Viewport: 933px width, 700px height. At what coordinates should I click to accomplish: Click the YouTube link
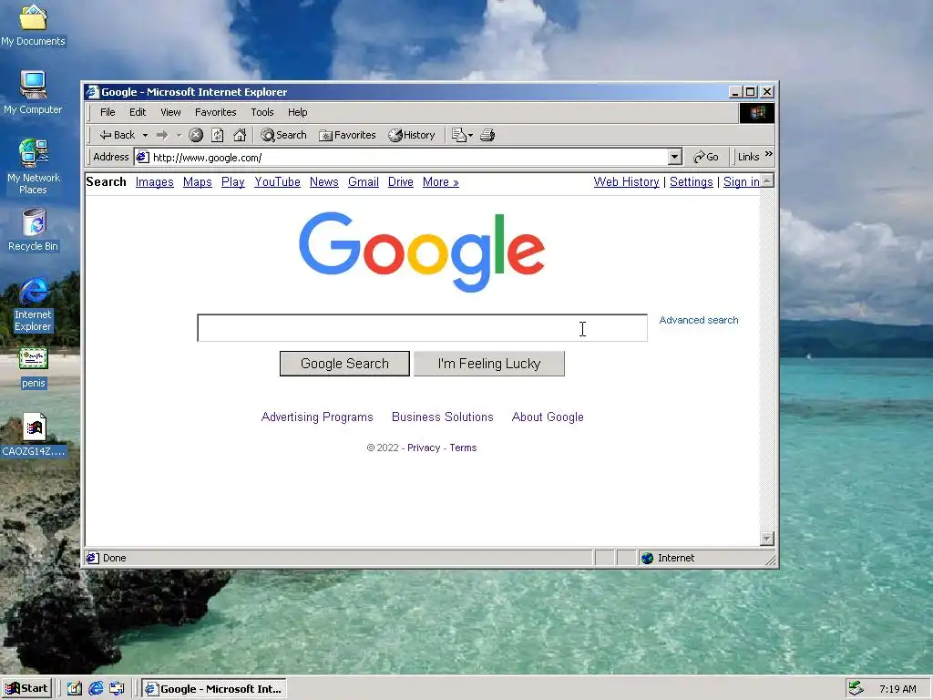pos(277,182)
